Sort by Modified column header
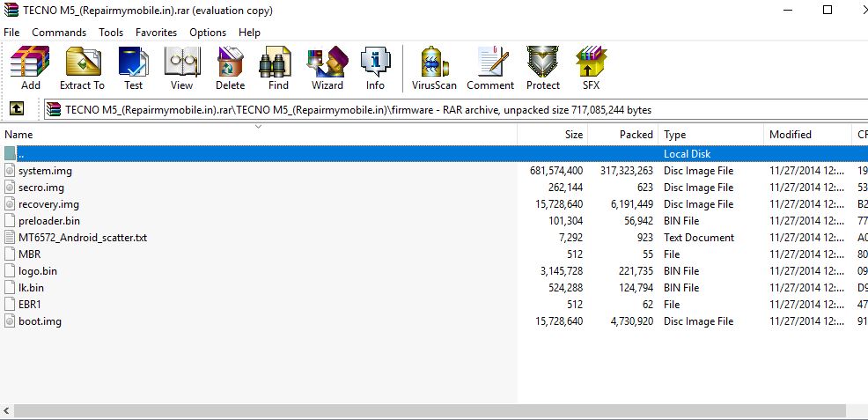 [790, 135]
